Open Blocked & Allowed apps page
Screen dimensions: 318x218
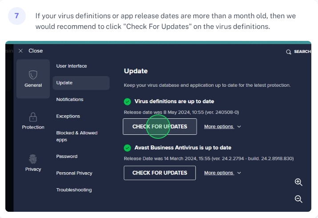77,136
